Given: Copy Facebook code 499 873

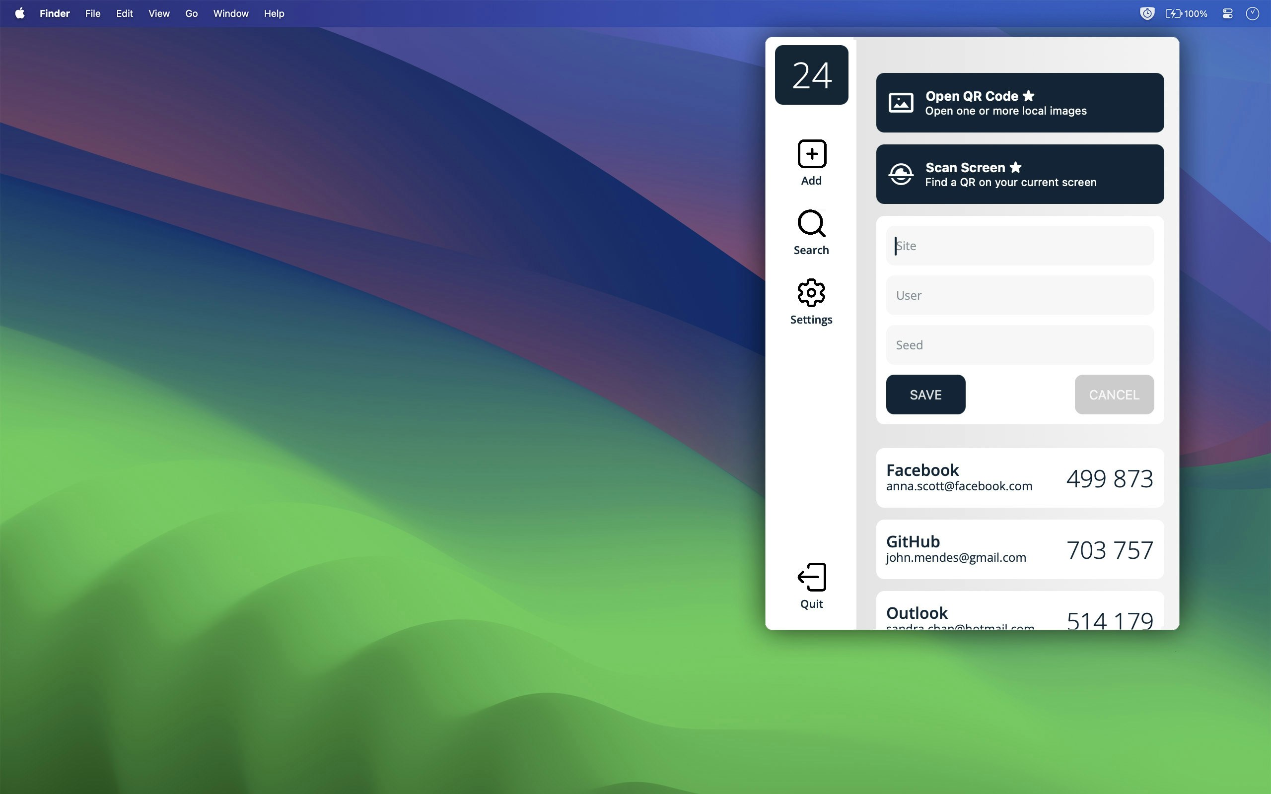Looking at the screenshot, I should (x=1109, y=478).
